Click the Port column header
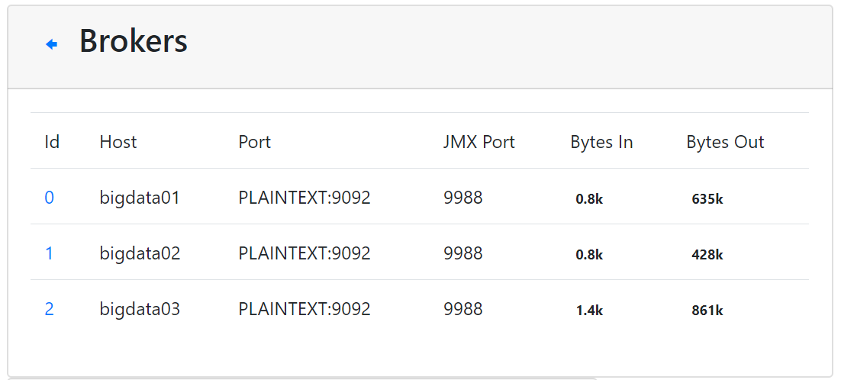Screen dimensions: 841x380 pyautogui.click(x=254, y=142)
